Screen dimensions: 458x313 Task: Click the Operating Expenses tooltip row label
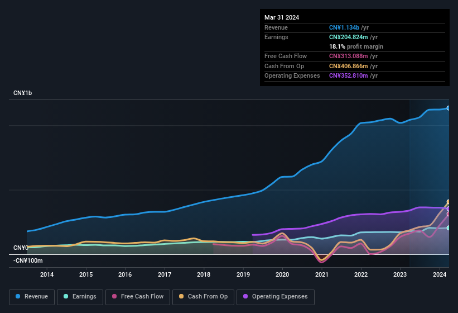pyautogui.click(x=292, y=75)
